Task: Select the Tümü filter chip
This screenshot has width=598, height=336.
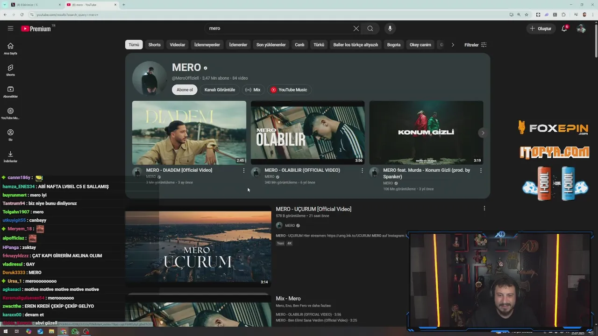Action: pos(134,45)
